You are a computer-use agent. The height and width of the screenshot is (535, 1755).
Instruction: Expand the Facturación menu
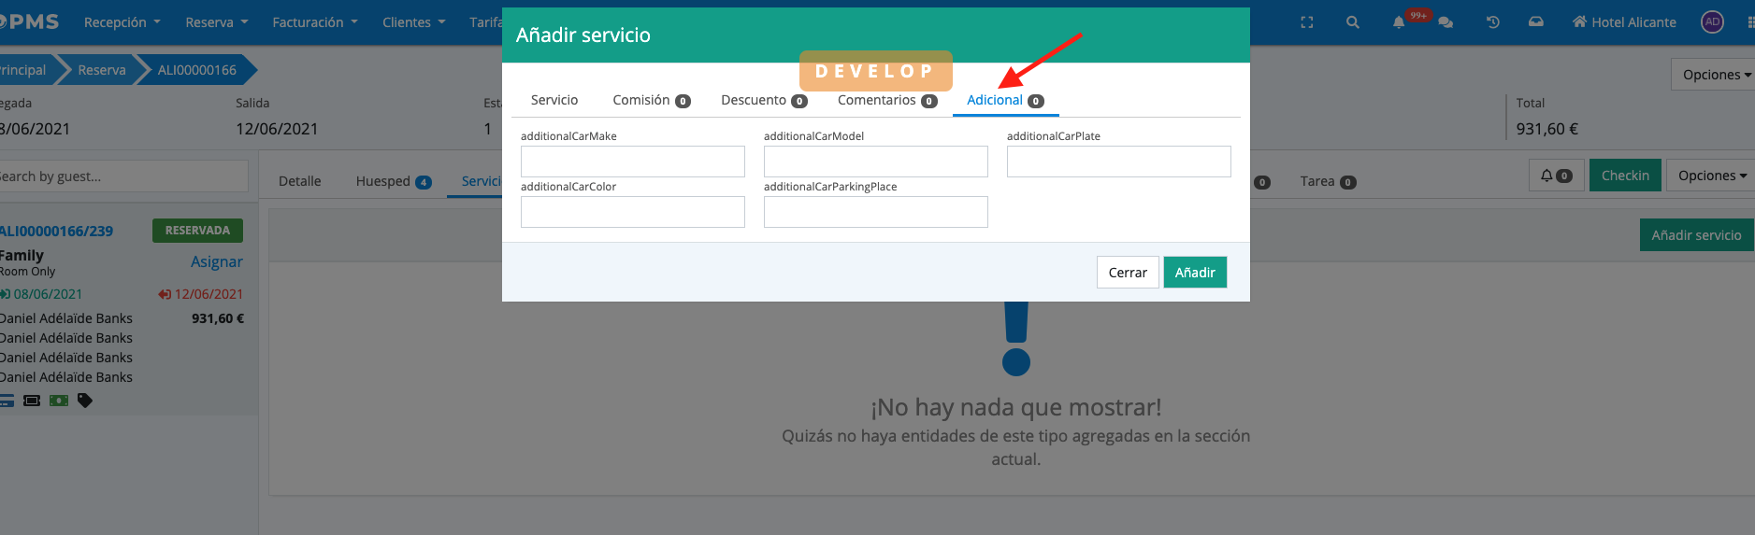coord(315,22)
